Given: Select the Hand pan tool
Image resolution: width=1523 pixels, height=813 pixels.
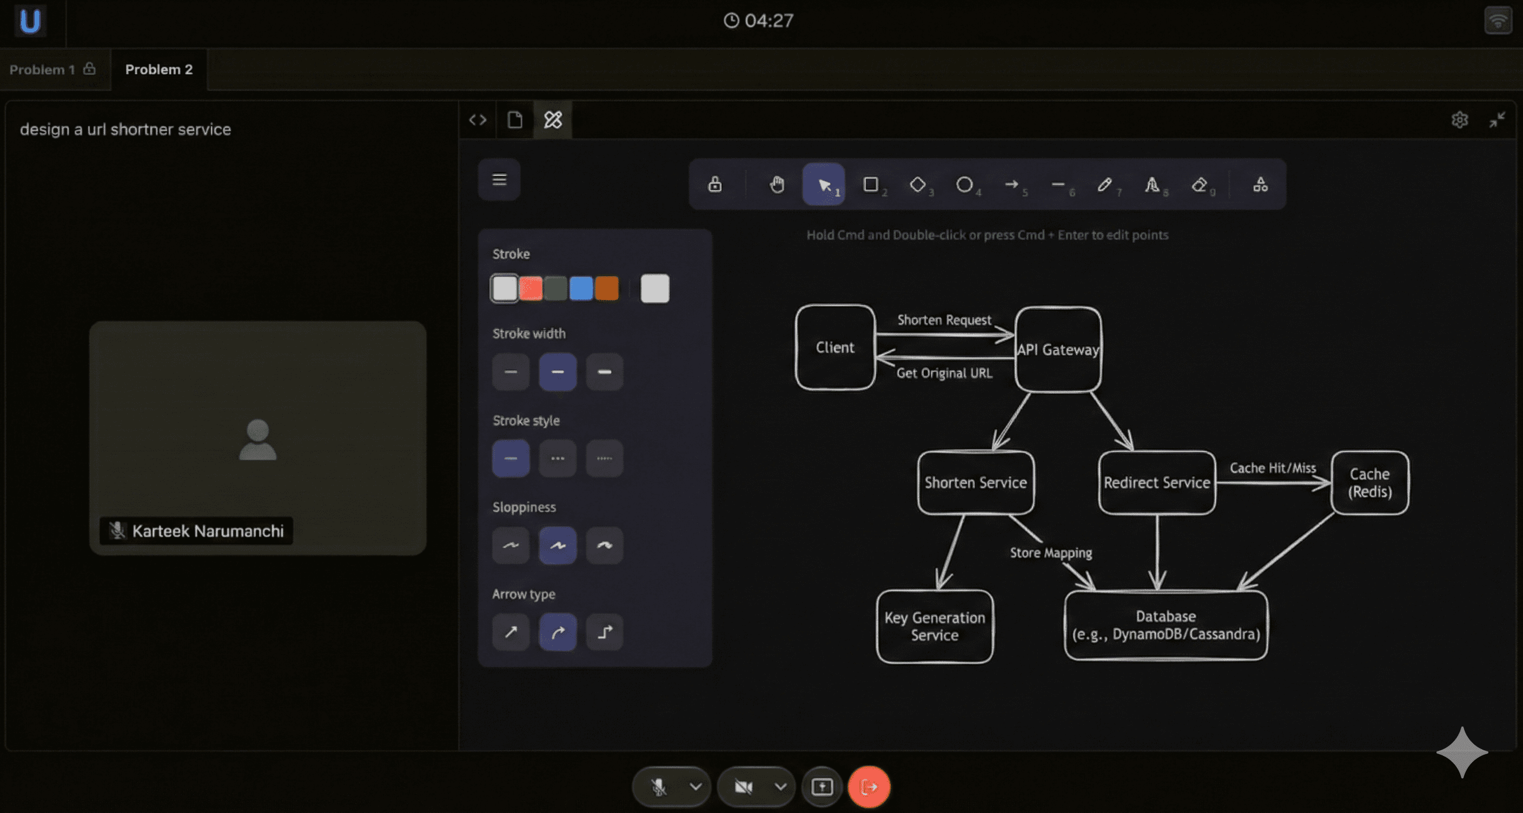Looking at the screenshot, I should click(x=776, y=185).
